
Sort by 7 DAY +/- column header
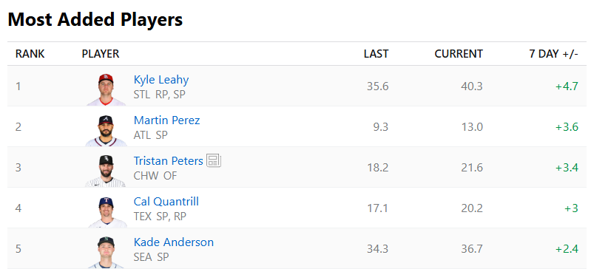point(553,54)
